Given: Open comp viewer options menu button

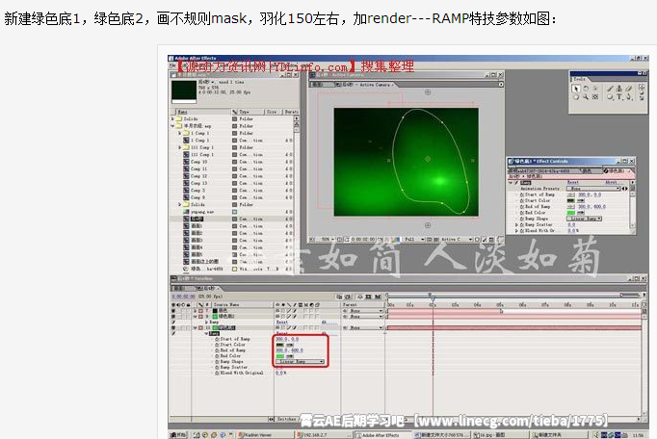Looking at the screenshot, I should pyautogui.click(x=500, y=84).
